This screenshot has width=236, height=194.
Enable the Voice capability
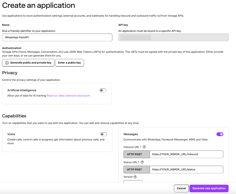pos(103,134)
